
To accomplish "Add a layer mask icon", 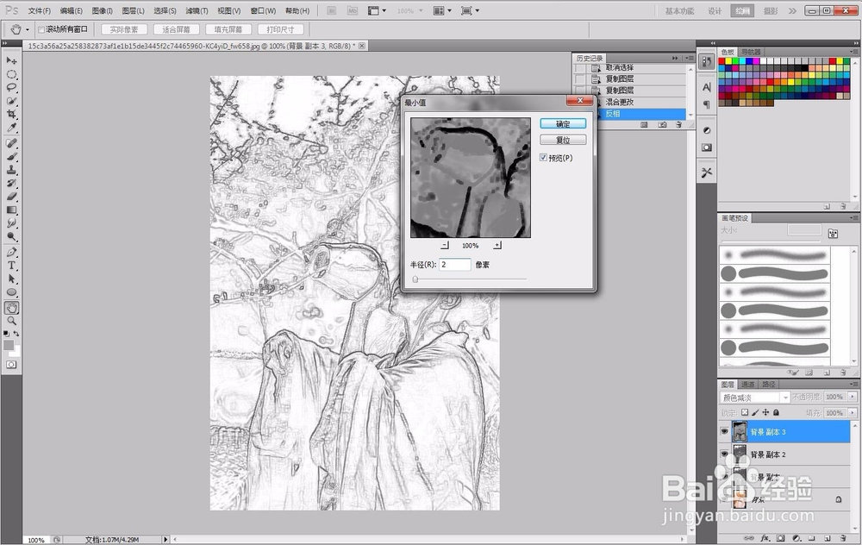I will [780, 538].
